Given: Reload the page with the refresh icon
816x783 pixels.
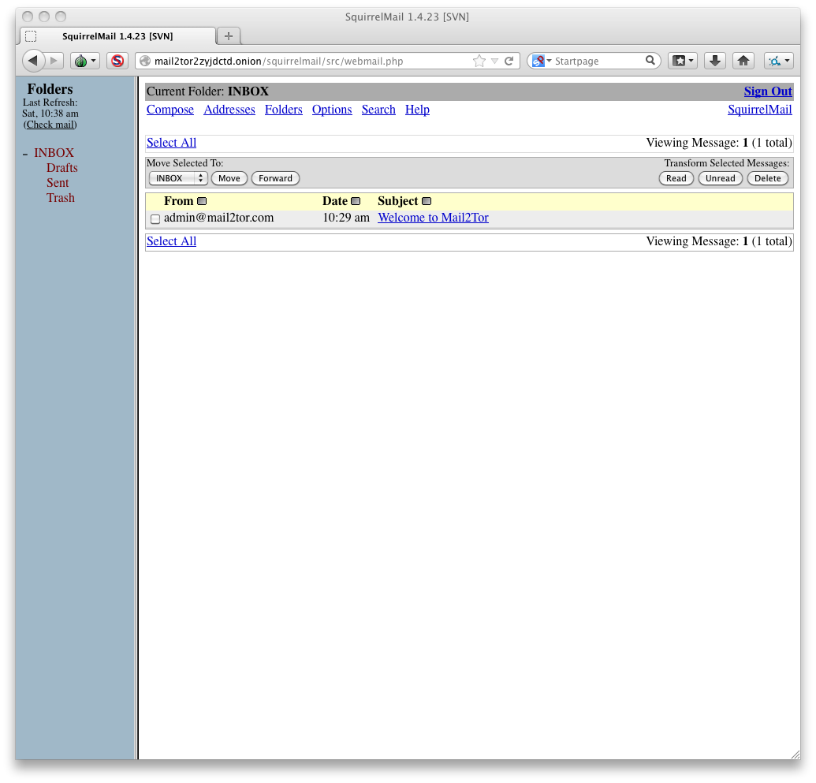Looking at the screenshot, I should [x=509, y=61].
